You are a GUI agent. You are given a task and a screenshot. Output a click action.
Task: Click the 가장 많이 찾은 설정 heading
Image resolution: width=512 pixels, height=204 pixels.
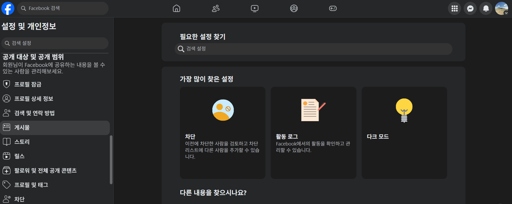[207, 79]
